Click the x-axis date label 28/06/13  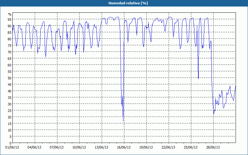tap(213, 148)
